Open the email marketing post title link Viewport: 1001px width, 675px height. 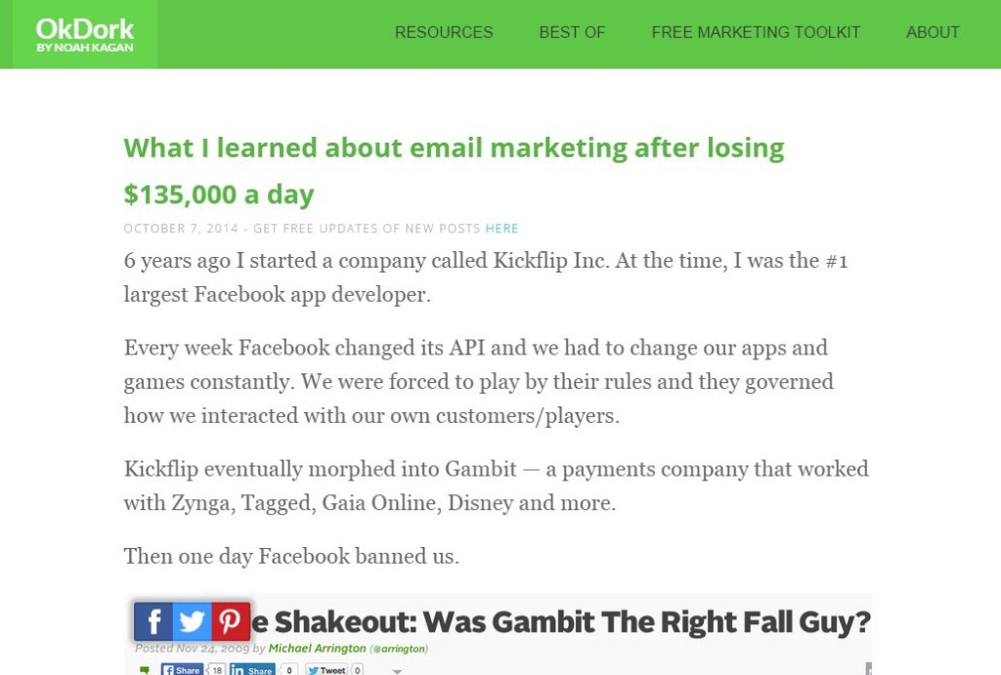click(454, 171)
